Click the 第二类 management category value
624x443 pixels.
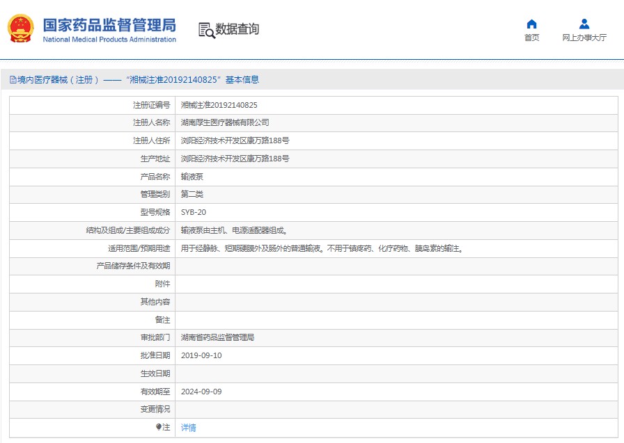click(x=192, y=194)
